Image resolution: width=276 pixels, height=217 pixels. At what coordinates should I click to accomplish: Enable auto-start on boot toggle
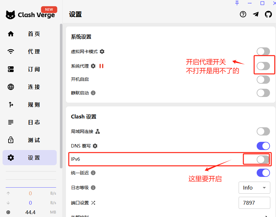pos(263,80)
